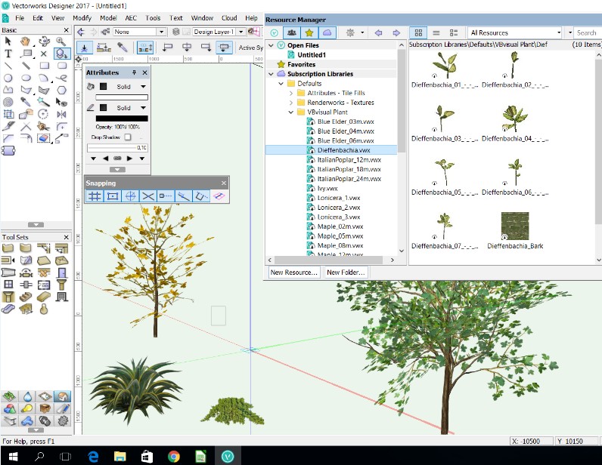Select the Regular Polygon hexagon tool

click(61, 90)
